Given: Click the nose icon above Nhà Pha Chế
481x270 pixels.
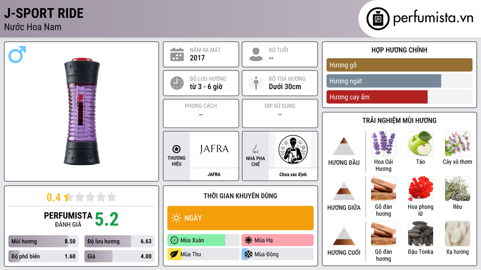Looking at the screenshot, I should pos(255,149).
